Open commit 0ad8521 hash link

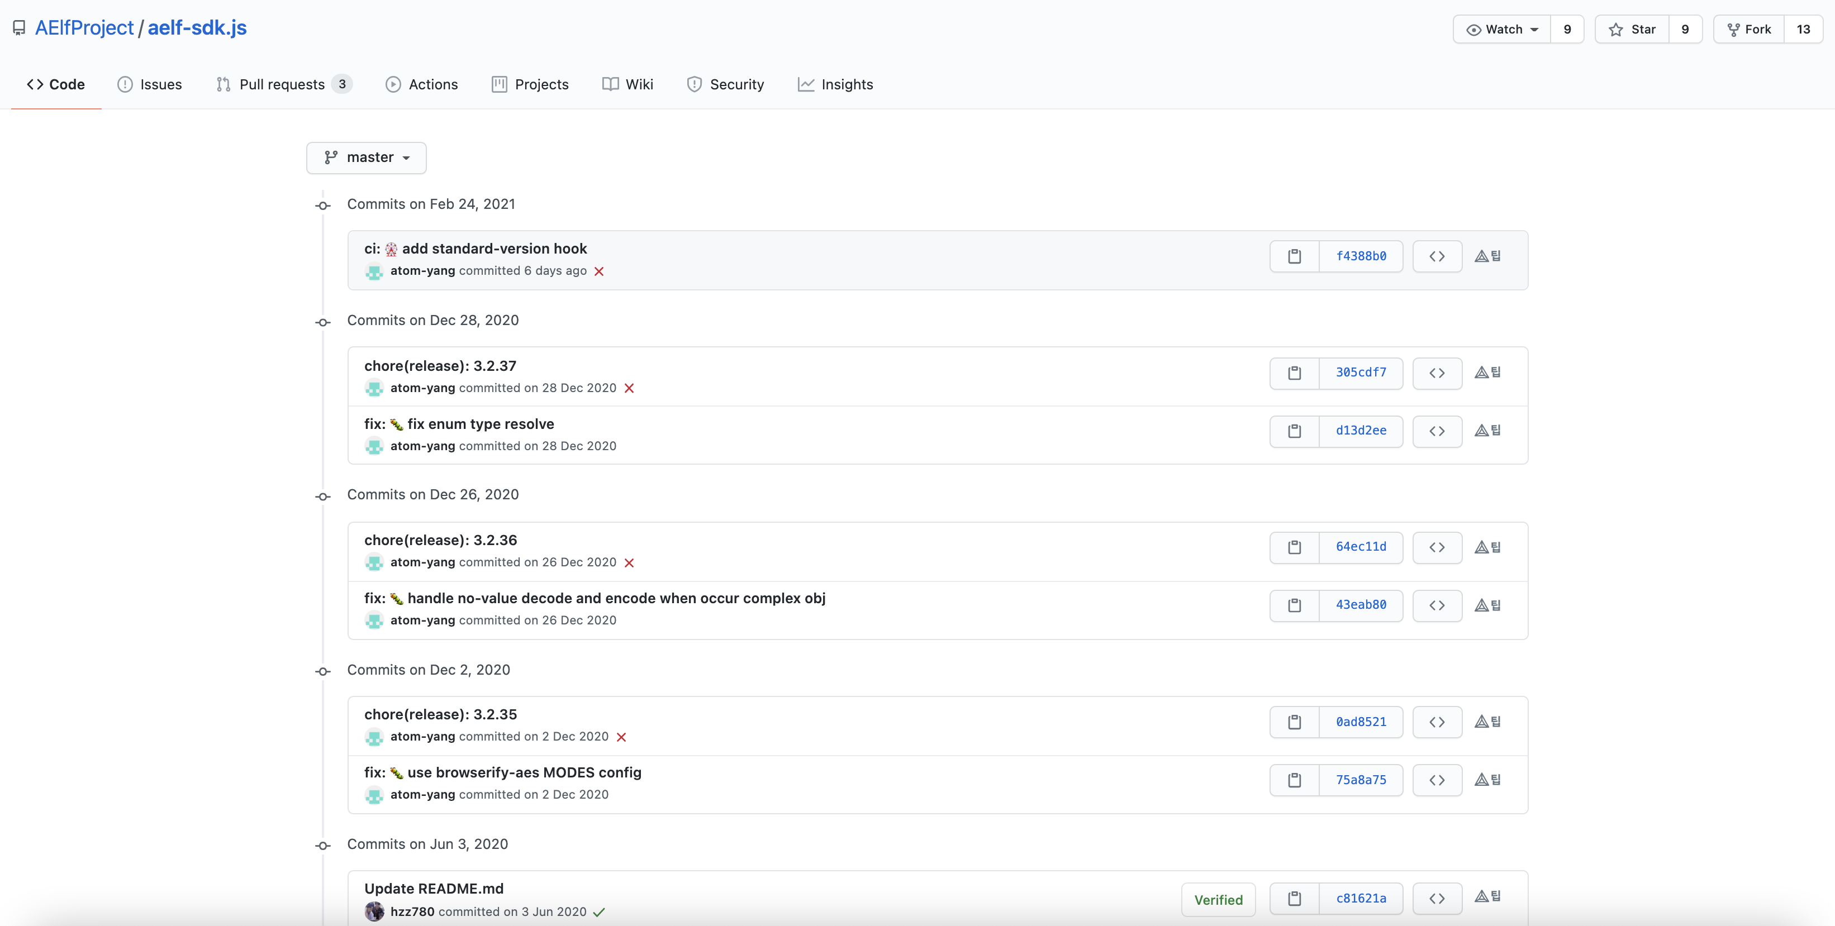pyautogui.click(x=1361, y=723)
